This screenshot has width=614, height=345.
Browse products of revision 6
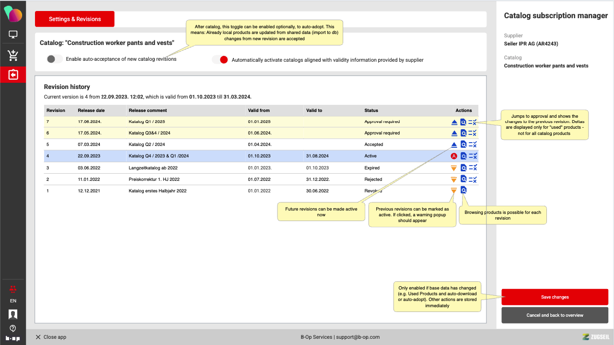point(463,133)
